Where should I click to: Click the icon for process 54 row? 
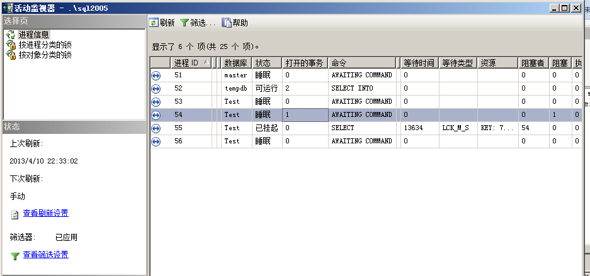click(x=156, y=115)
